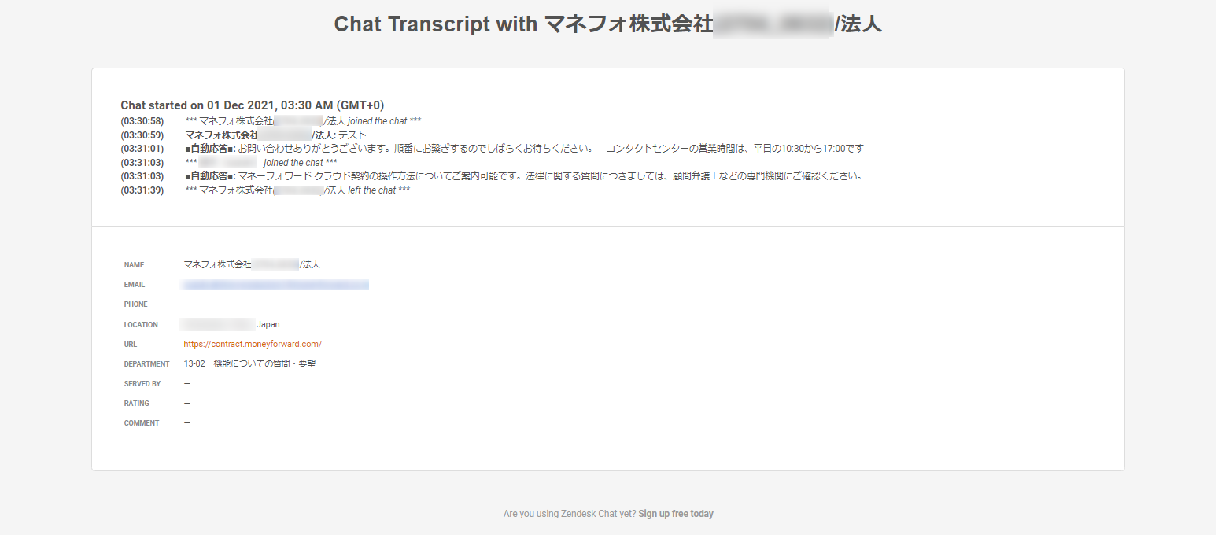Select "Japan" in the LOCATION row
The image size is (1218, 535).
point(268,324)
